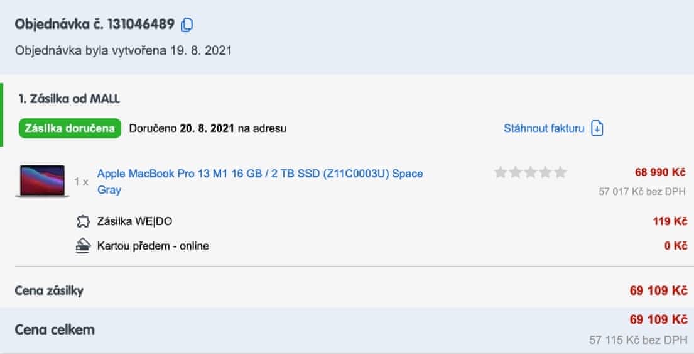The image size is (694, 354).
Task: Click the 1. Zásilka od MALL heading
Action: click(x=69, y=99)
